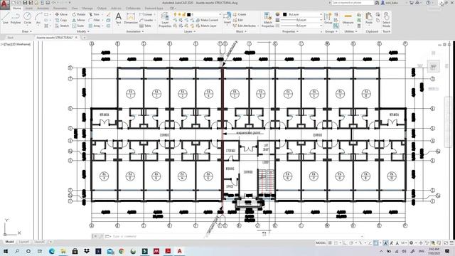Select the Line drawing tool
This screenshot has width=455, height=256.
pos(5,18)
